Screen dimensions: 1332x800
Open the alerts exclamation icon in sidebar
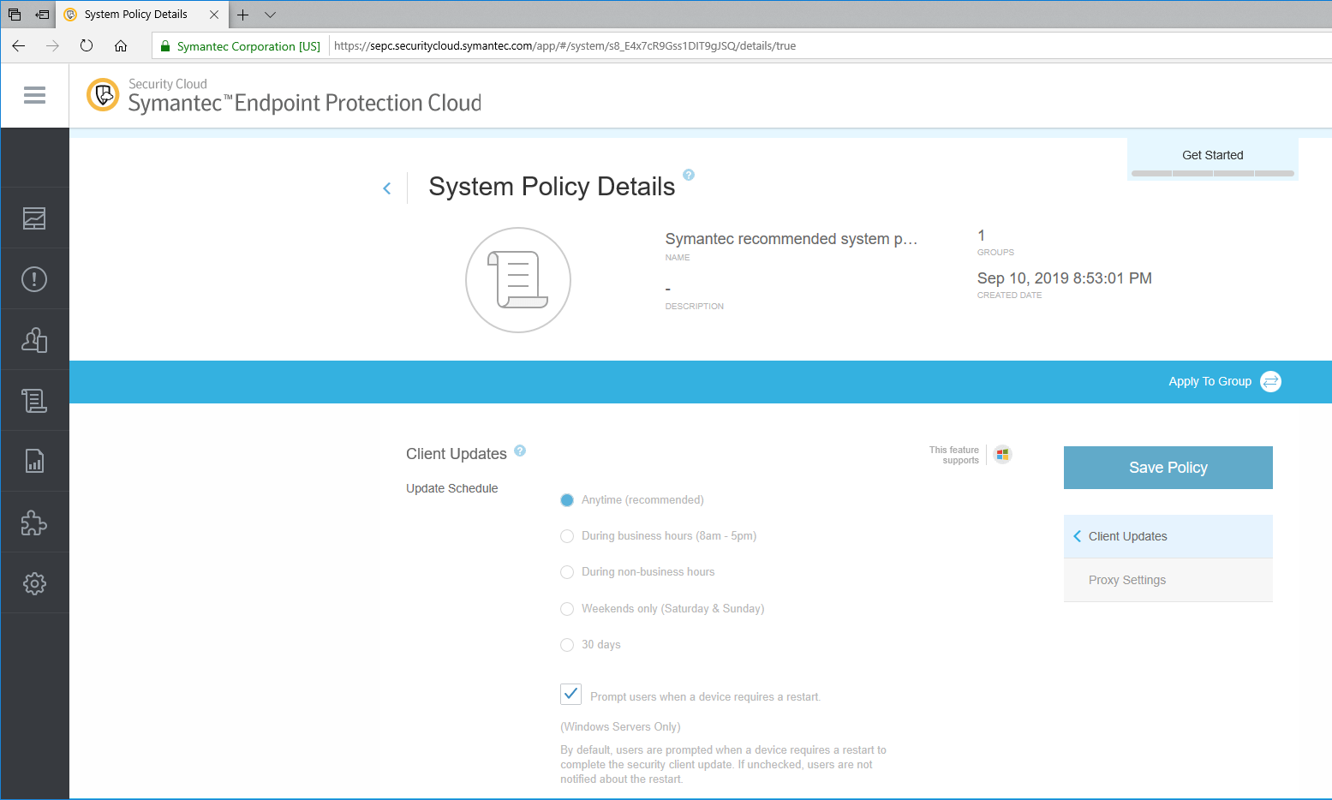34,279
